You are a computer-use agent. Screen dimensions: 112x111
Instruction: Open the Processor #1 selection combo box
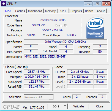(x=39, y=97)
